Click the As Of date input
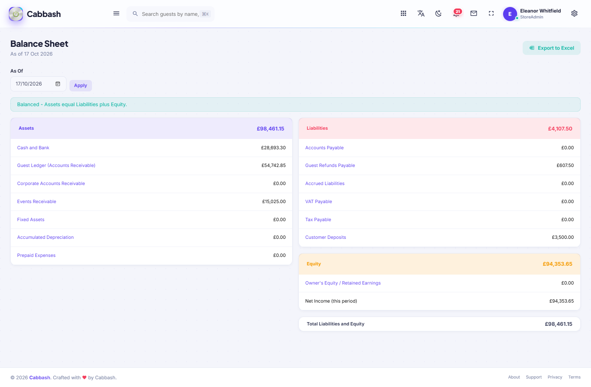The image size is (591, 387). tap(38, 84)
